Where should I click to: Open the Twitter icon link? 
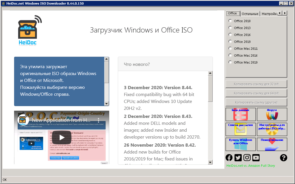[x=238, y=158]
